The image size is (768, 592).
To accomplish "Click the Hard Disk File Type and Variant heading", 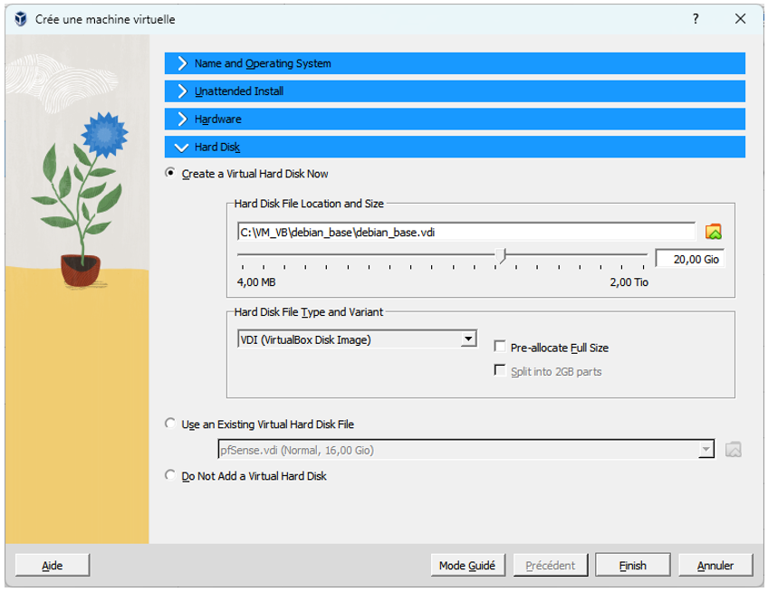I will click(309, 312).
